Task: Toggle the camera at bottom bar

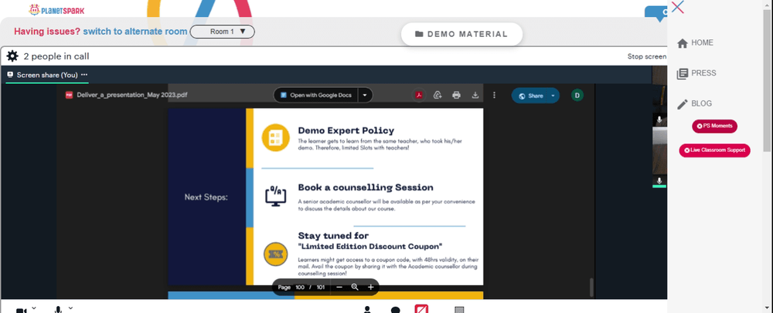Action: coord(21,311)
